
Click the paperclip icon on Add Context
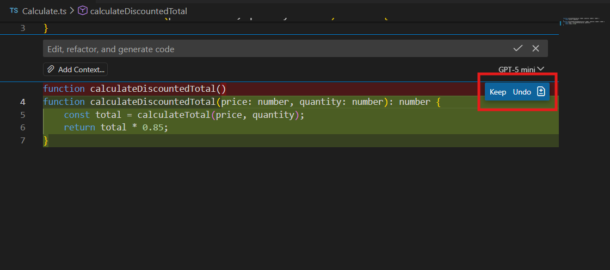[x=51, y=70]
